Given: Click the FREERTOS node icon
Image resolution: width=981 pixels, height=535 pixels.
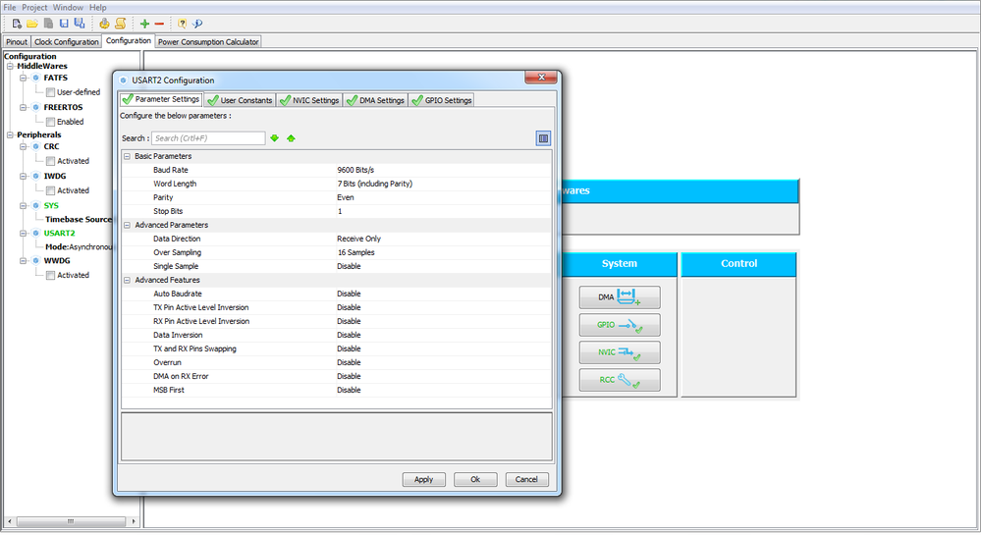Looking at the screenshot, I should click(35, 107).
